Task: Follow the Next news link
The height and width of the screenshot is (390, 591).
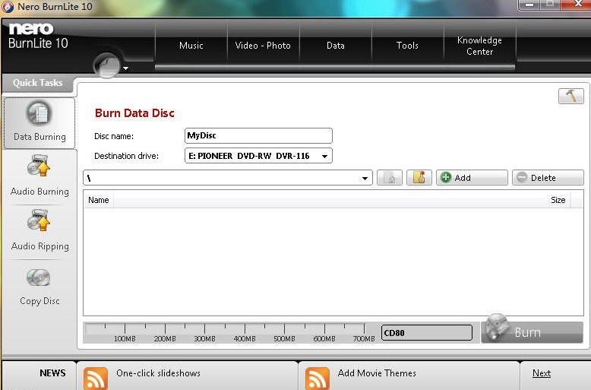Action: click(542, 373)
